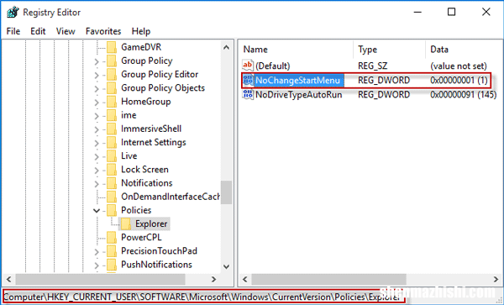Click values pane horizontal scroll left arrow
Viewport: 504px width, 305px height.
click(x=245, y=279)
